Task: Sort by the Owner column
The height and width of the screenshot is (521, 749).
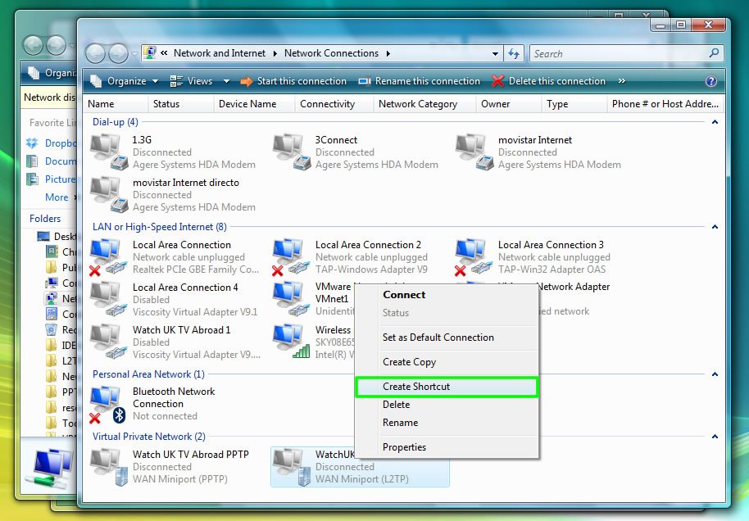Action: click(x=509, y=104)
